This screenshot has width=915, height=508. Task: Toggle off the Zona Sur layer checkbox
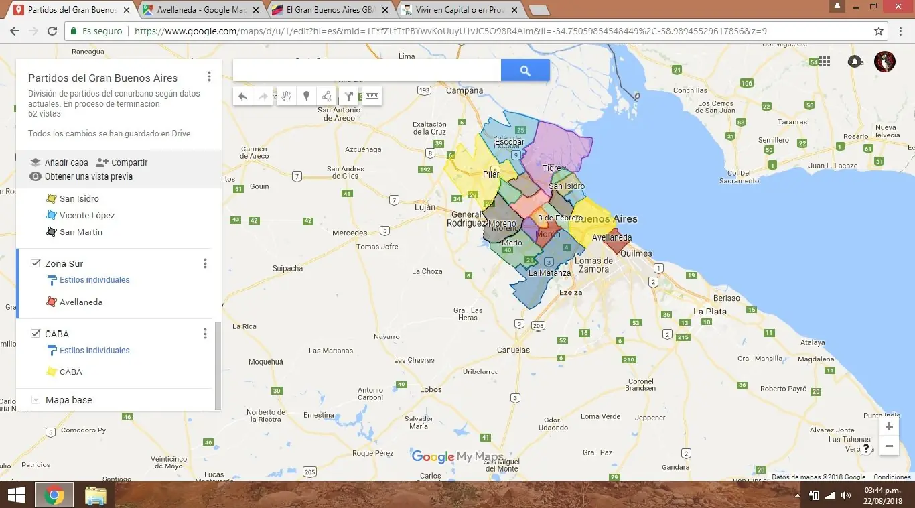pos(36,263)
